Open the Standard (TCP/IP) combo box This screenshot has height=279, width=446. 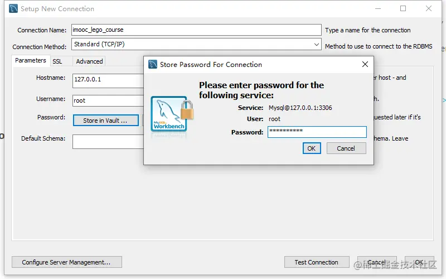[196, 44]
